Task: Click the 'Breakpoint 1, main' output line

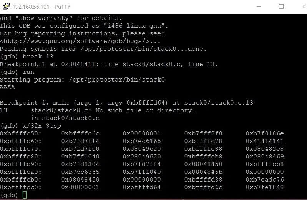Action: (126, 103)
